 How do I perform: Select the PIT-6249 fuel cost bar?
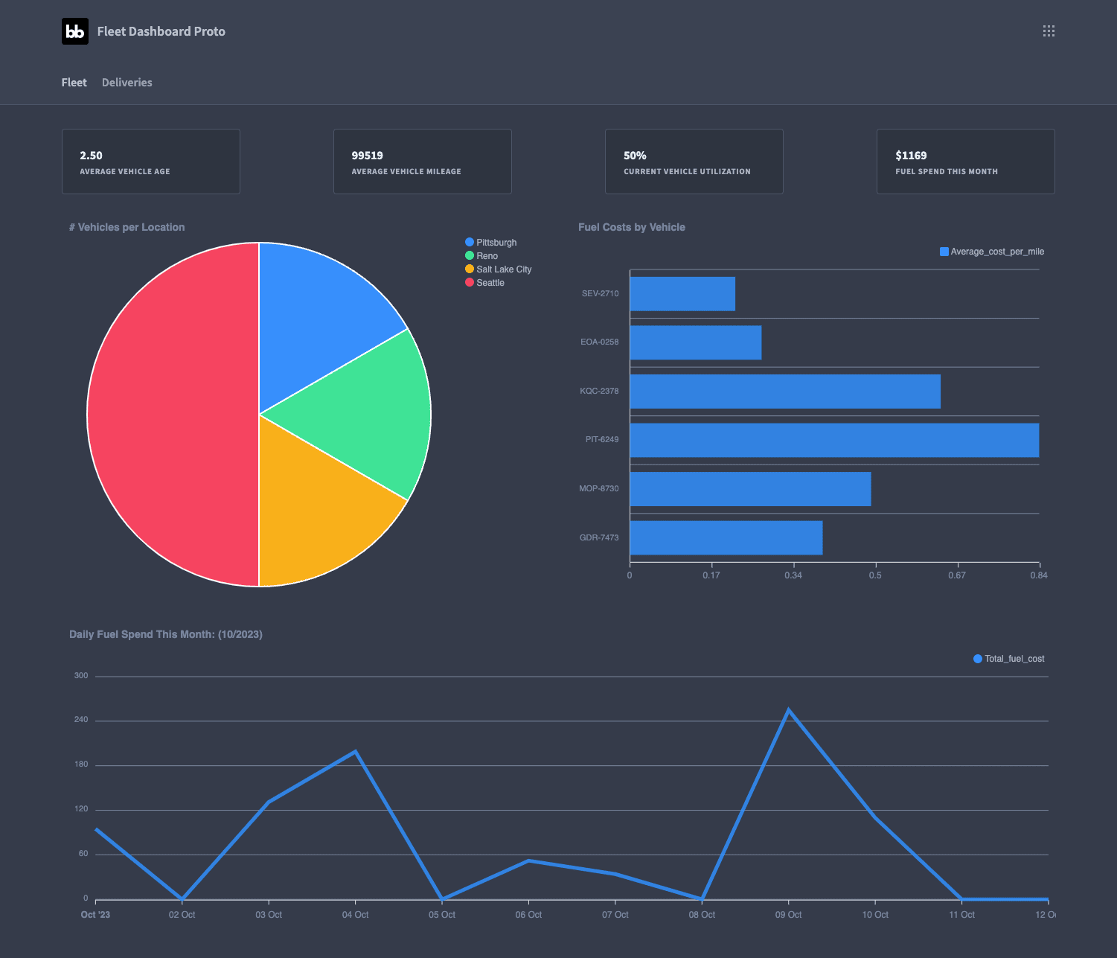click(x=834, y=440)
